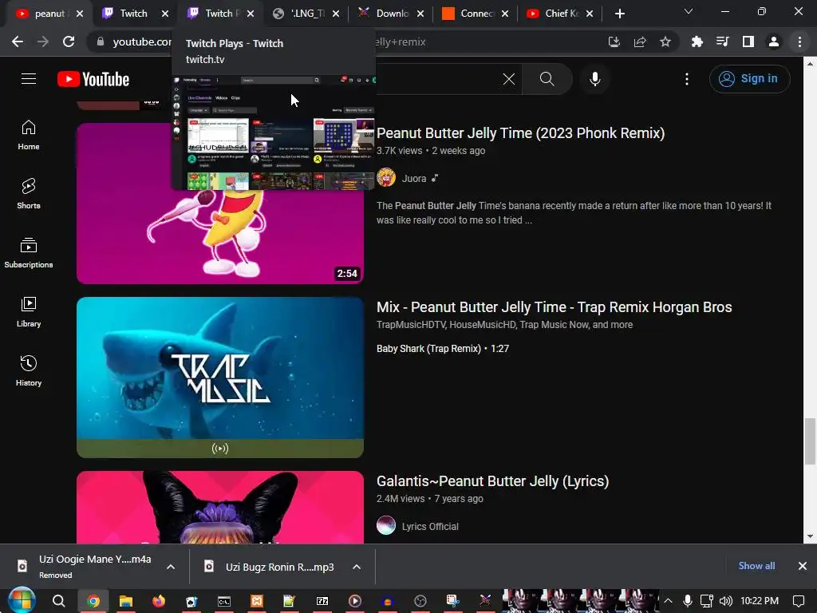Click the Juora channel avatar
The width and height of the screenshot is (817, 613).
(386, 177)
